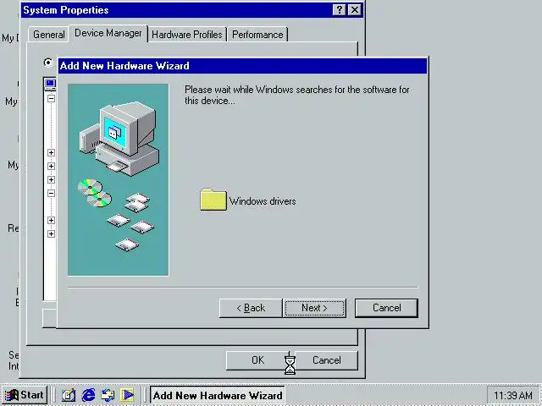Go back with the wizard's Back button
The height and width of the screenshot is (406, 542).
click(251, 308)
